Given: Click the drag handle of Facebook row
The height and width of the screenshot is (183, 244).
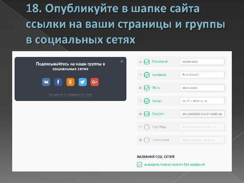Looking at the screenshot, I should coord(140,75).
